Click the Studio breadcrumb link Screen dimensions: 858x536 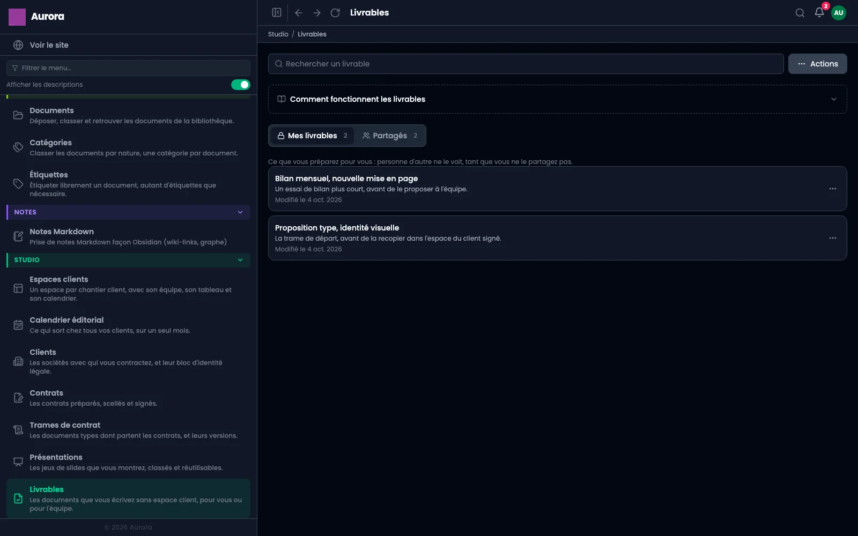278,34
